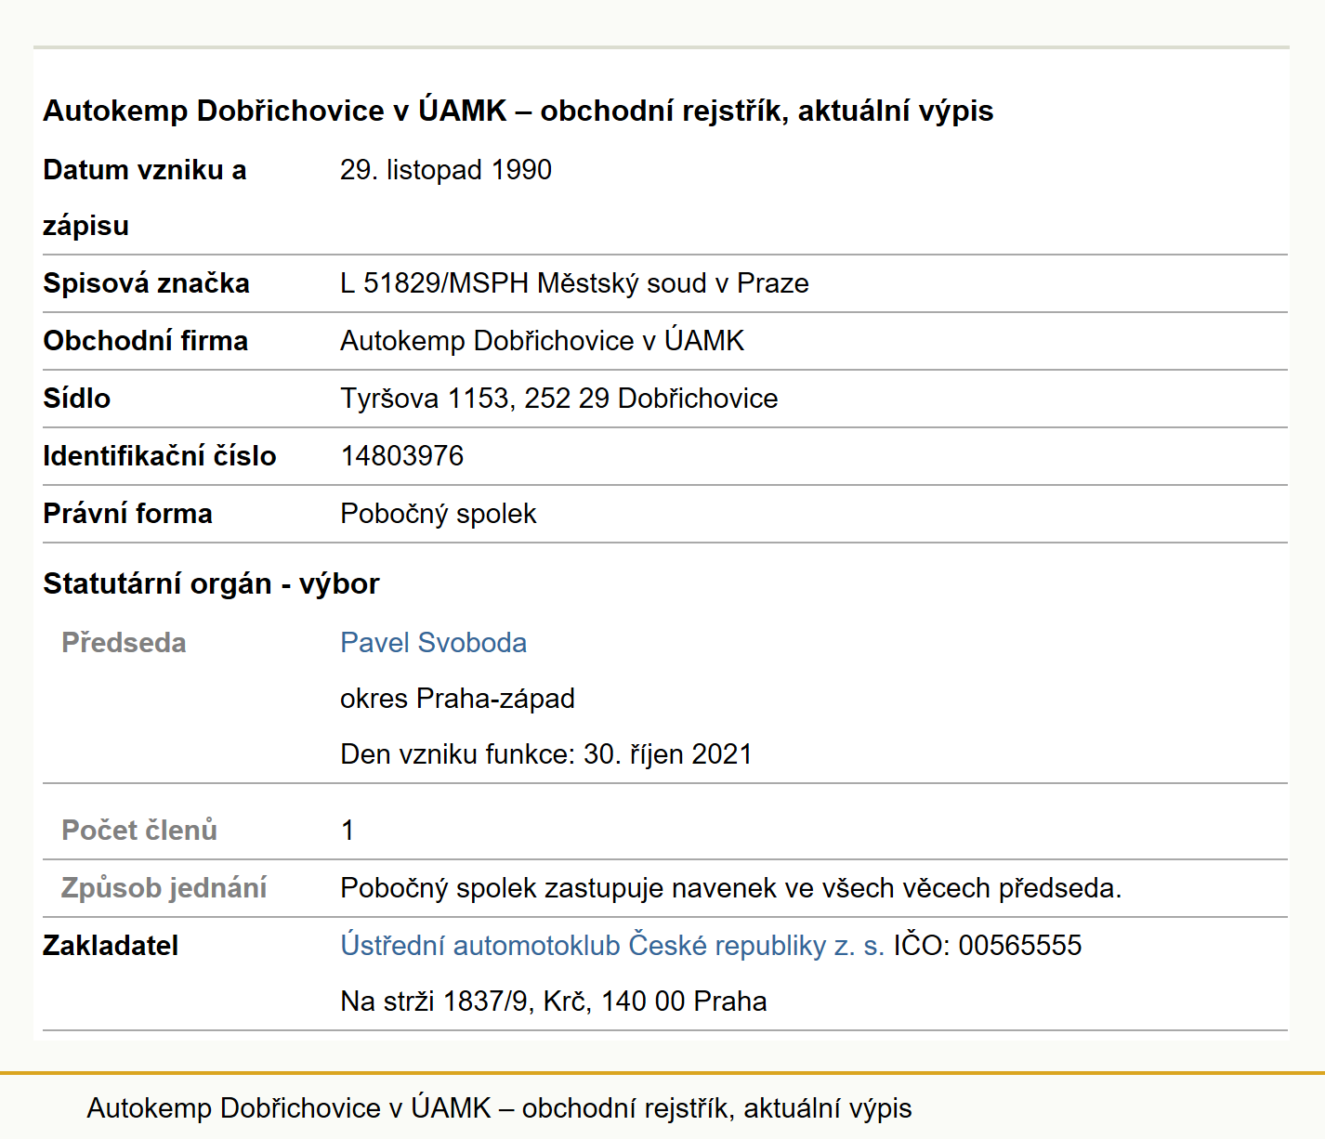Click the 'Obchodní firma' label
Screen dimensions: 1325x1139
click(x=145, y=341)
